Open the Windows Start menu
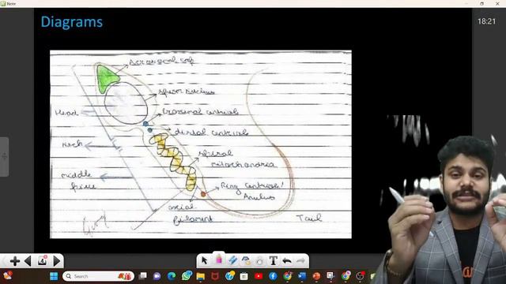This screenshot has height=284, width=506. pyautogui.click(x=54, y=276)
